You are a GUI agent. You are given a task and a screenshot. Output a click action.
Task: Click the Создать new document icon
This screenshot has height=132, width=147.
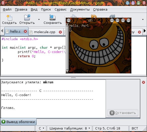(9, 18)
